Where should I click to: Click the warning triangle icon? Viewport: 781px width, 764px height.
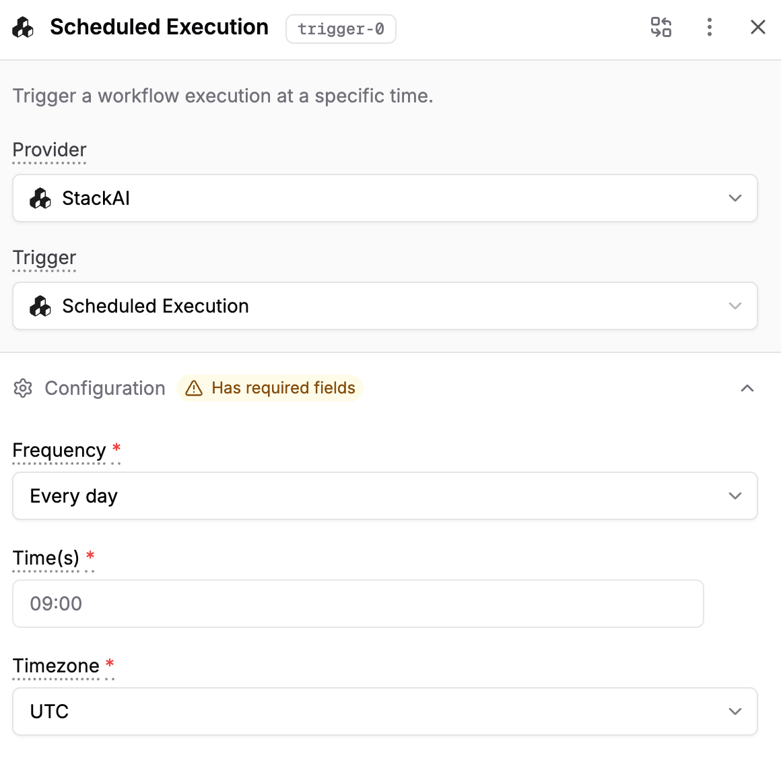[194, 388]
